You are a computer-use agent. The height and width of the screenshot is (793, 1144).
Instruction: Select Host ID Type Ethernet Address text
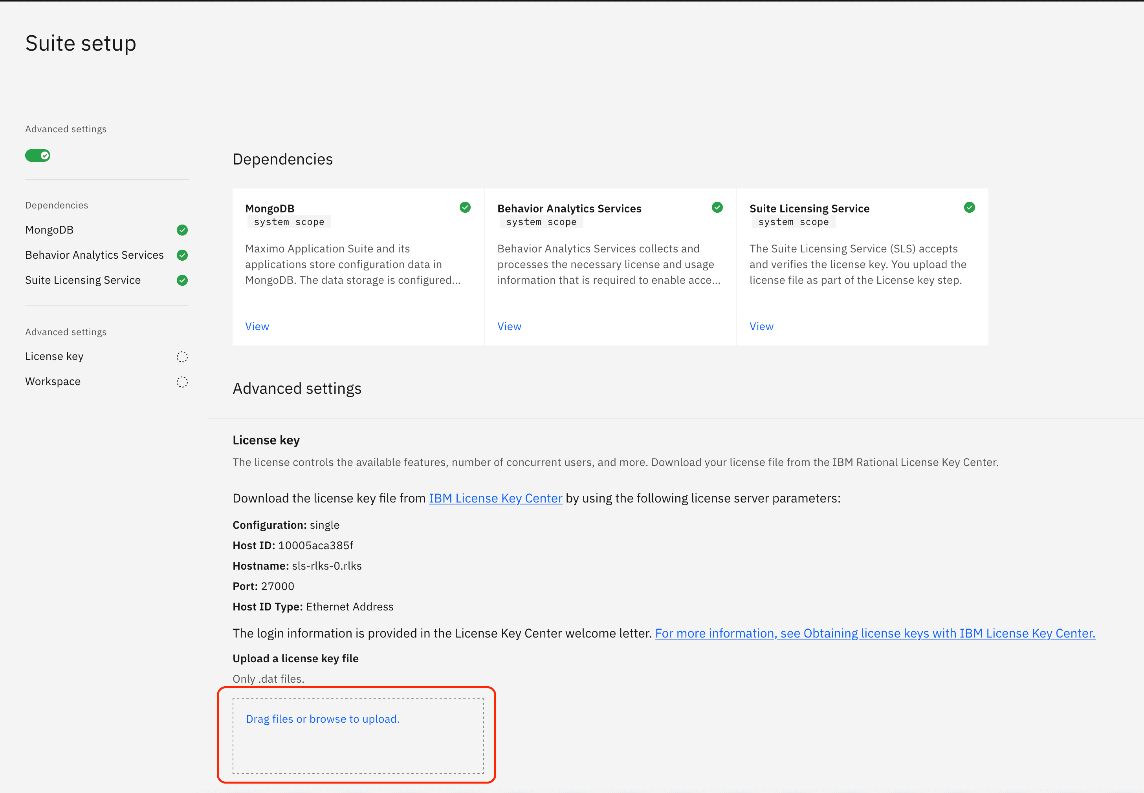[x=350, y=607]
